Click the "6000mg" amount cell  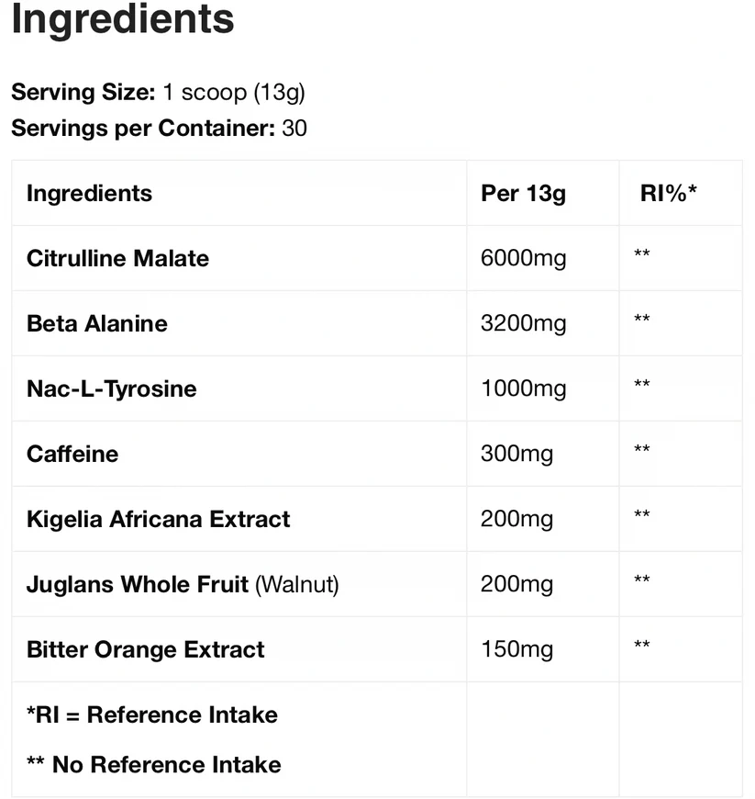(523, 258)
